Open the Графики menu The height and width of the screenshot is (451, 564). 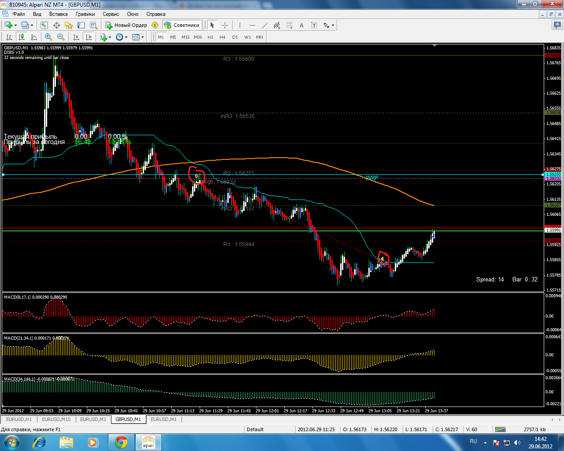pos(85,14)
